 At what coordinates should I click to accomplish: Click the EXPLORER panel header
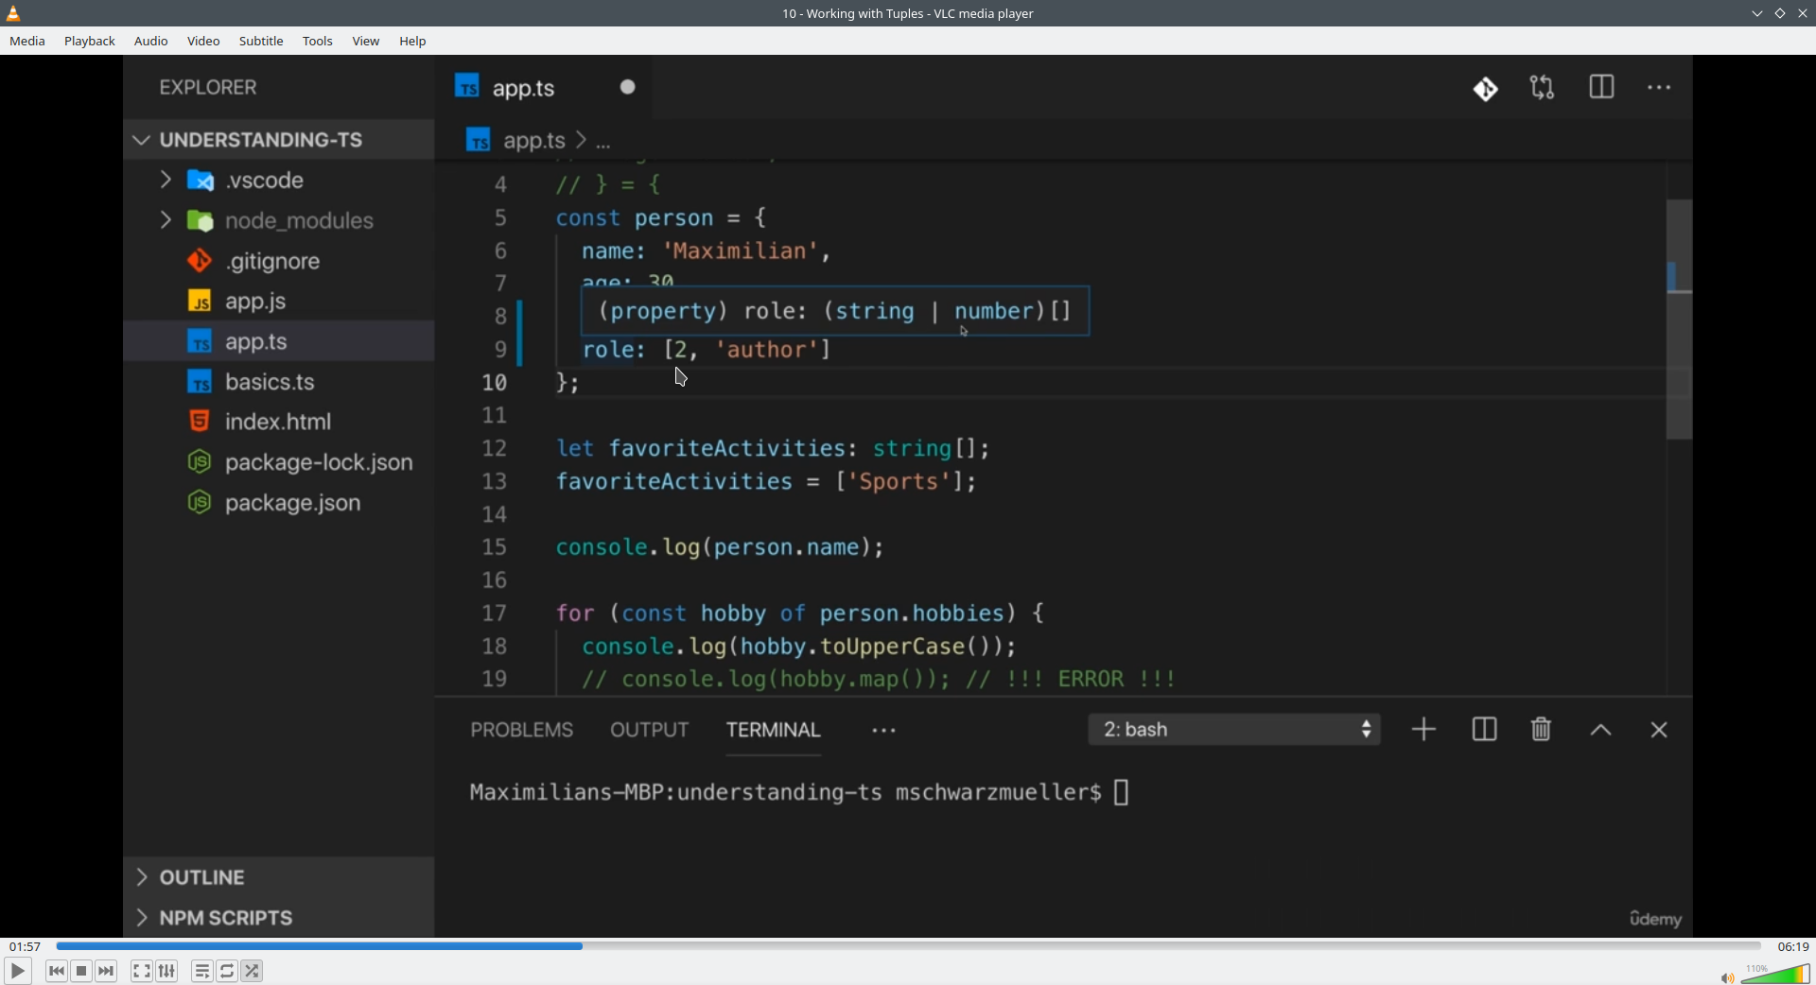[x=208, y=88]
